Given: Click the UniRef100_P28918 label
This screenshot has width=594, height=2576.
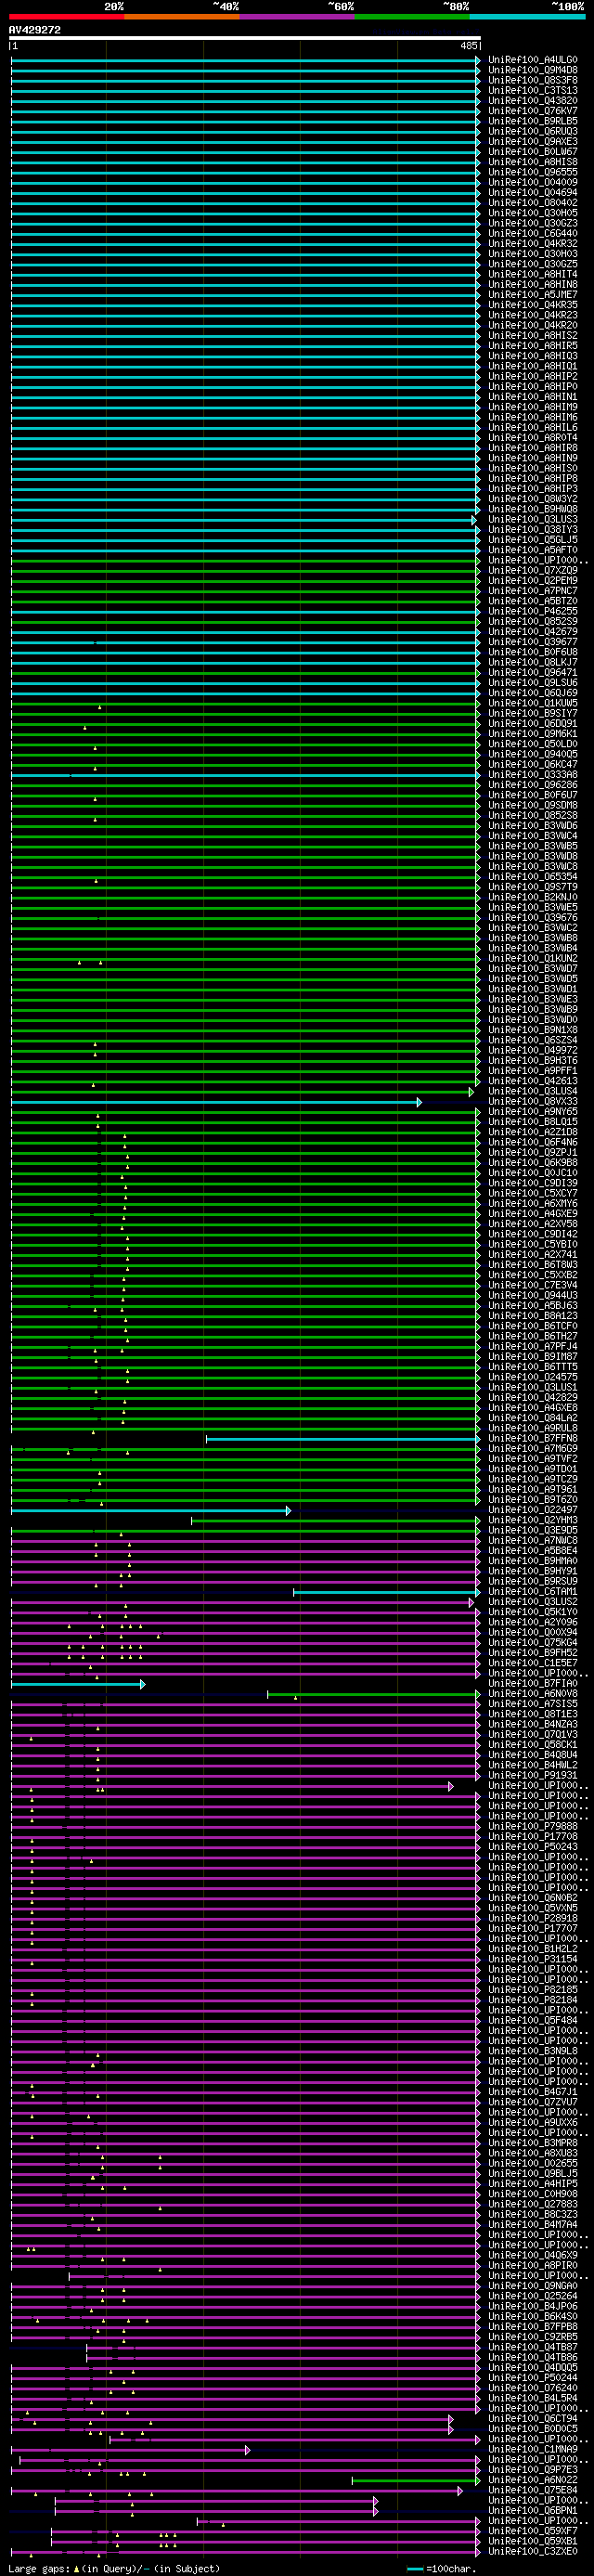Looking at the screenshot, I should tap(533, 1919).
